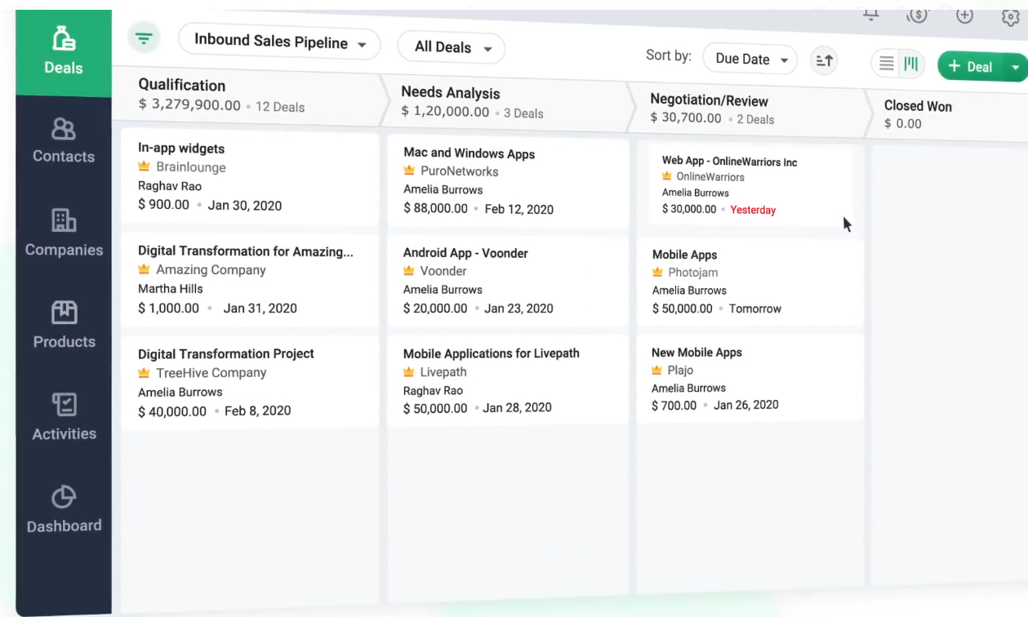Open the green filter icon button
1028x617 pixels.
click(x=144, y=38)
